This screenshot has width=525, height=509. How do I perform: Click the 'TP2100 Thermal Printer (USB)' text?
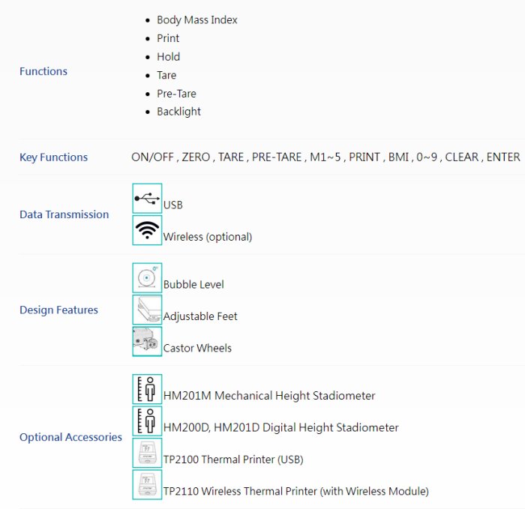(233, 460)
